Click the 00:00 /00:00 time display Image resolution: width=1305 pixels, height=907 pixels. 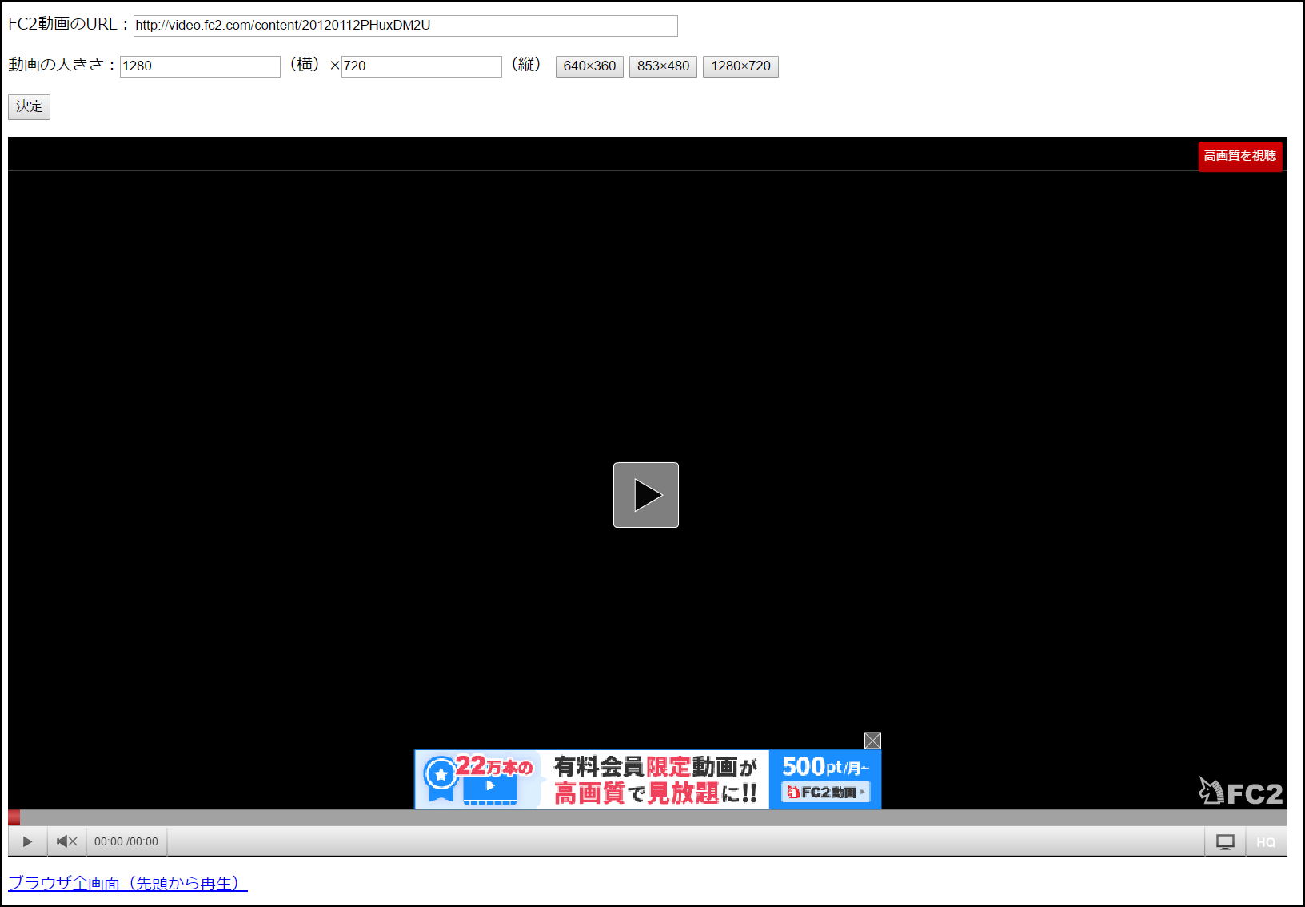pos(126,841)
